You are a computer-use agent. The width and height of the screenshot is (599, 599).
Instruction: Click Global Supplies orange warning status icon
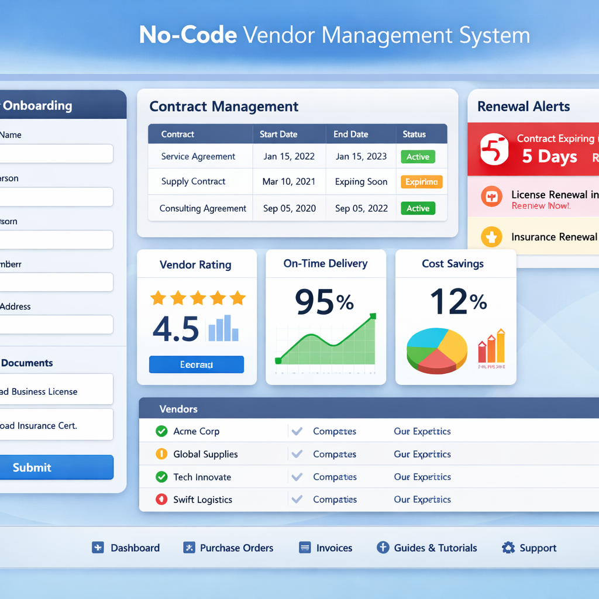click(161, 454)
